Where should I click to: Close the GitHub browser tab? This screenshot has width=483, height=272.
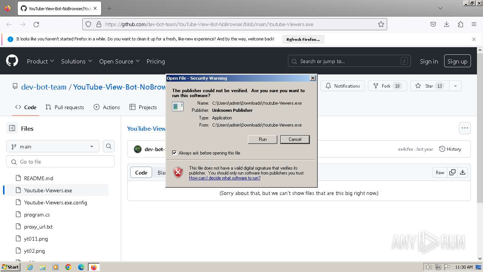click(95, 8)
